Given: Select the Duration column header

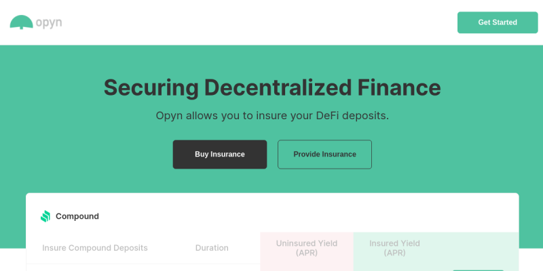Looking at the screenshot, I should tap(212, 248).
